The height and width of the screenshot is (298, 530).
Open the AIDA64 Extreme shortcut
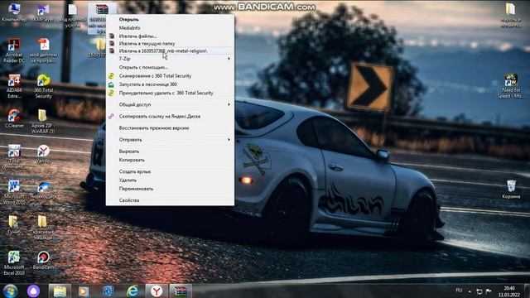click(14, 86)
